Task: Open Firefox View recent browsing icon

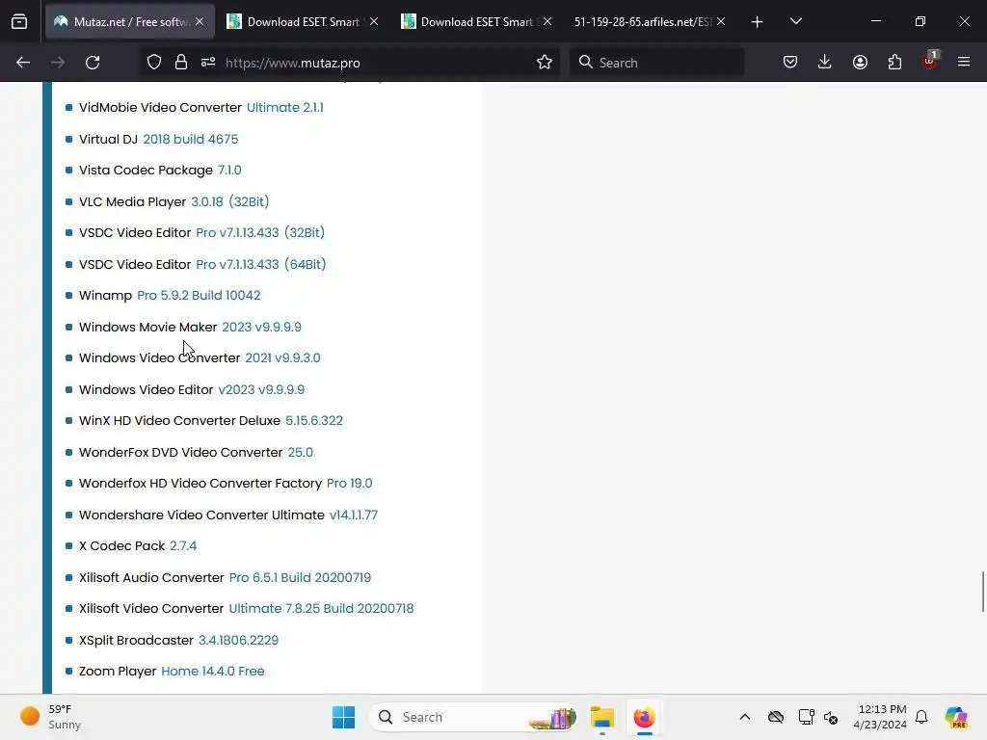Action: [19, 21]
